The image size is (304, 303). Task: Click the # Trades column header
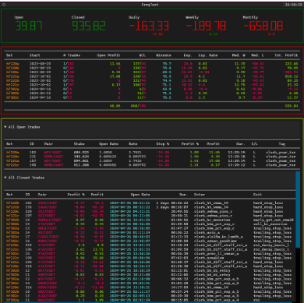[x=72, y=55]
